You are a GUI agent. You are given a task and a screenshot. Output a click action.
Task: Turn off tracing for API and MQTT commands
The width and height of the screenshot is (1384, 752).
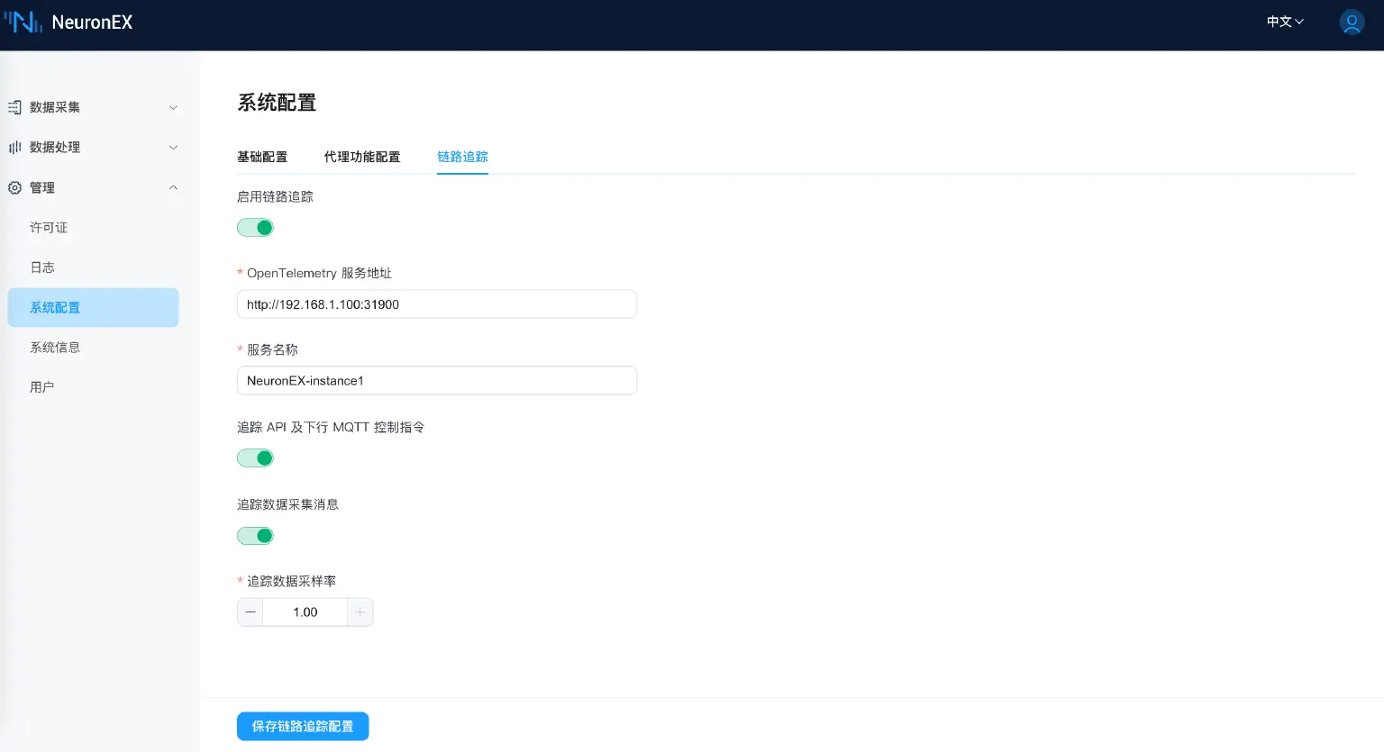[x=255, y=458]
